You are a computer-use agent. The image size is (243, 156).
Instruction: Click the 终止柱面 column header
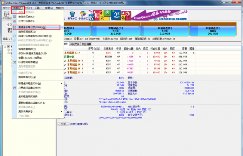point(155,49)
